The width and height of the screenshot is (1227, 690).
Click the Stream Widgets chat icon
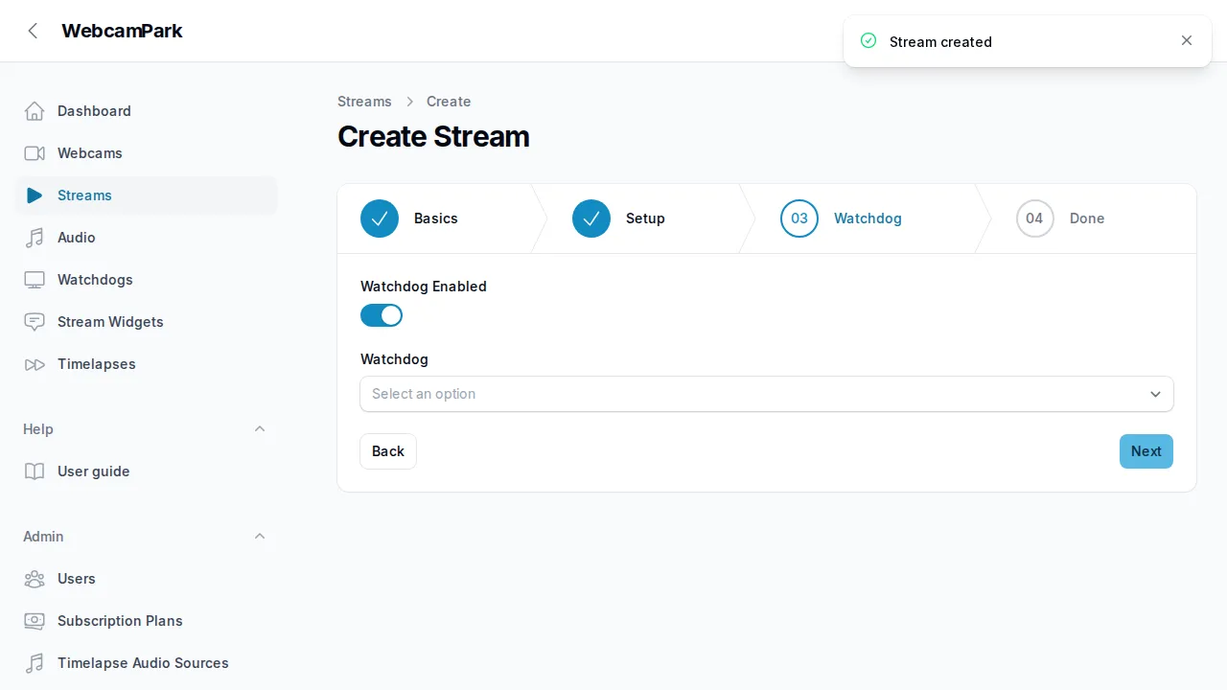35,322
